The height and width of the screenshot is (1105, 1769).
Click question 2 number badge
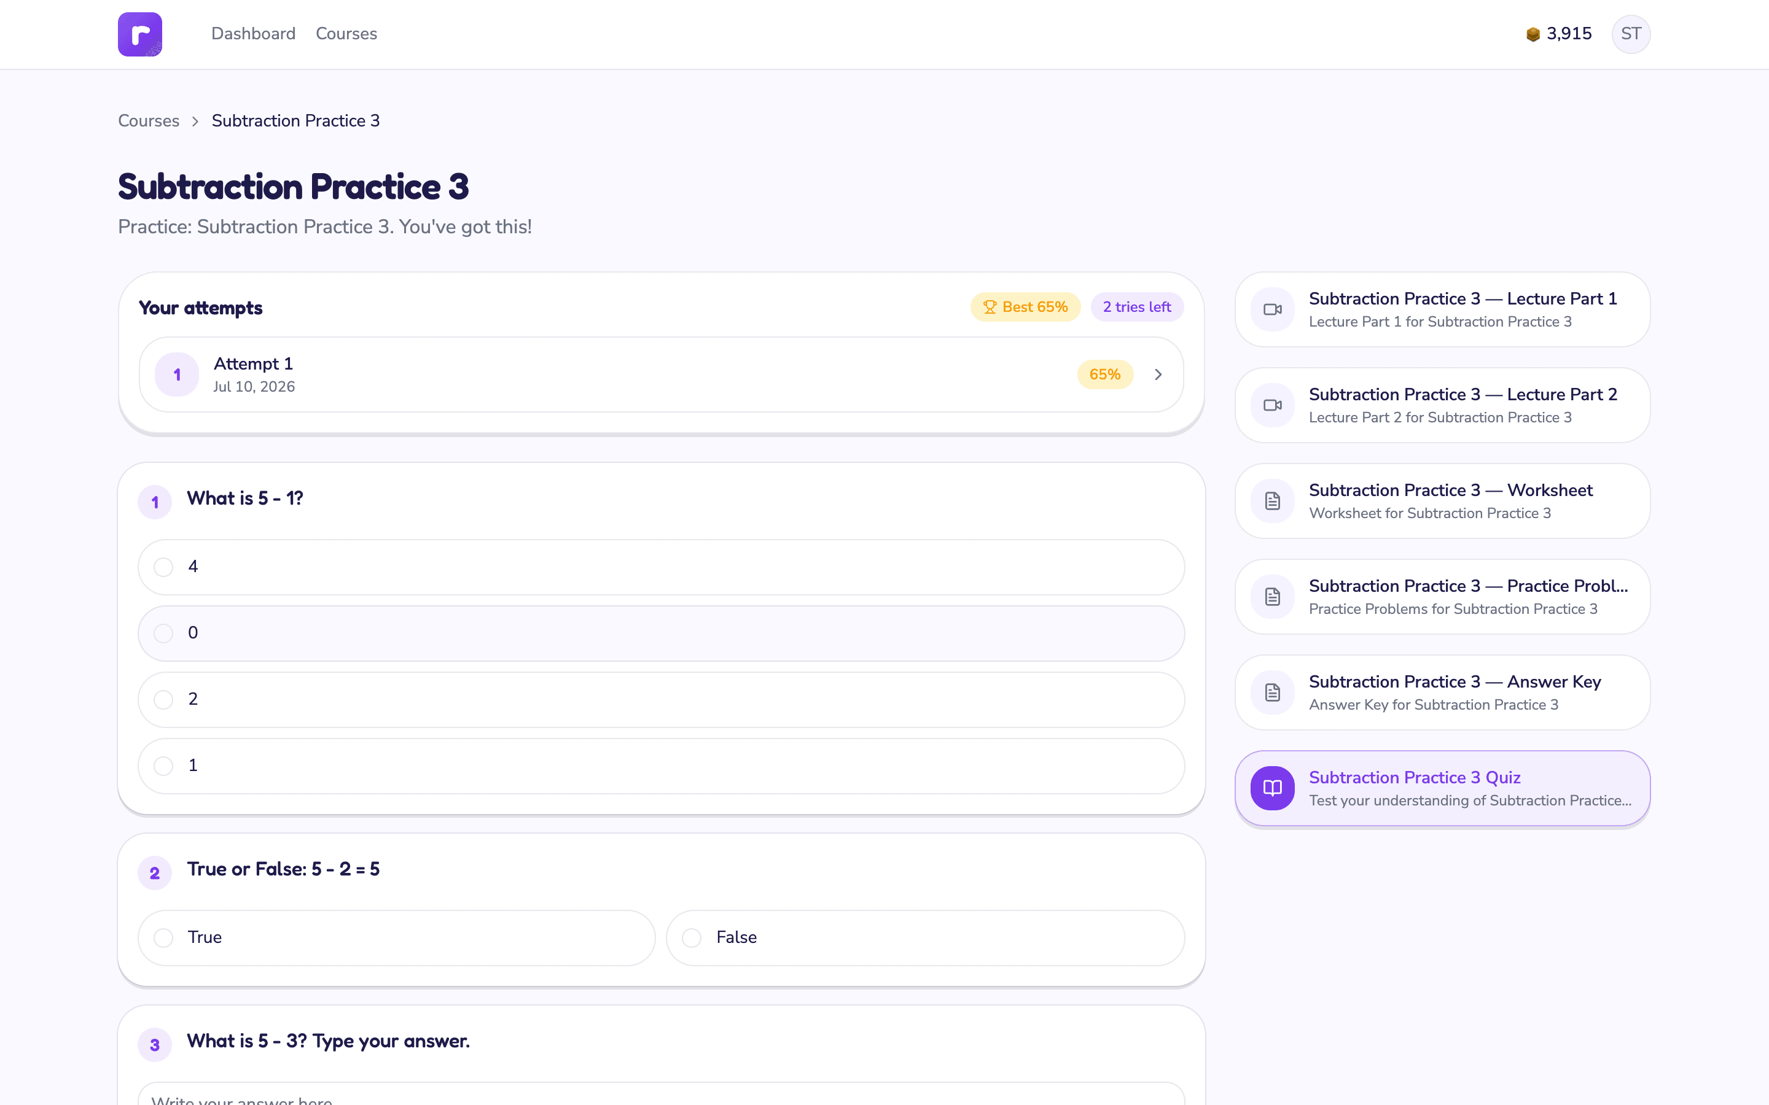(155, 872)
